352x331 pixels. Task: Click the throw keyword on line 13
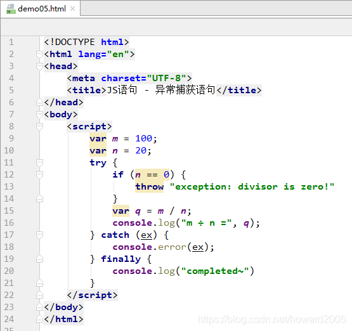coord(149,186)
